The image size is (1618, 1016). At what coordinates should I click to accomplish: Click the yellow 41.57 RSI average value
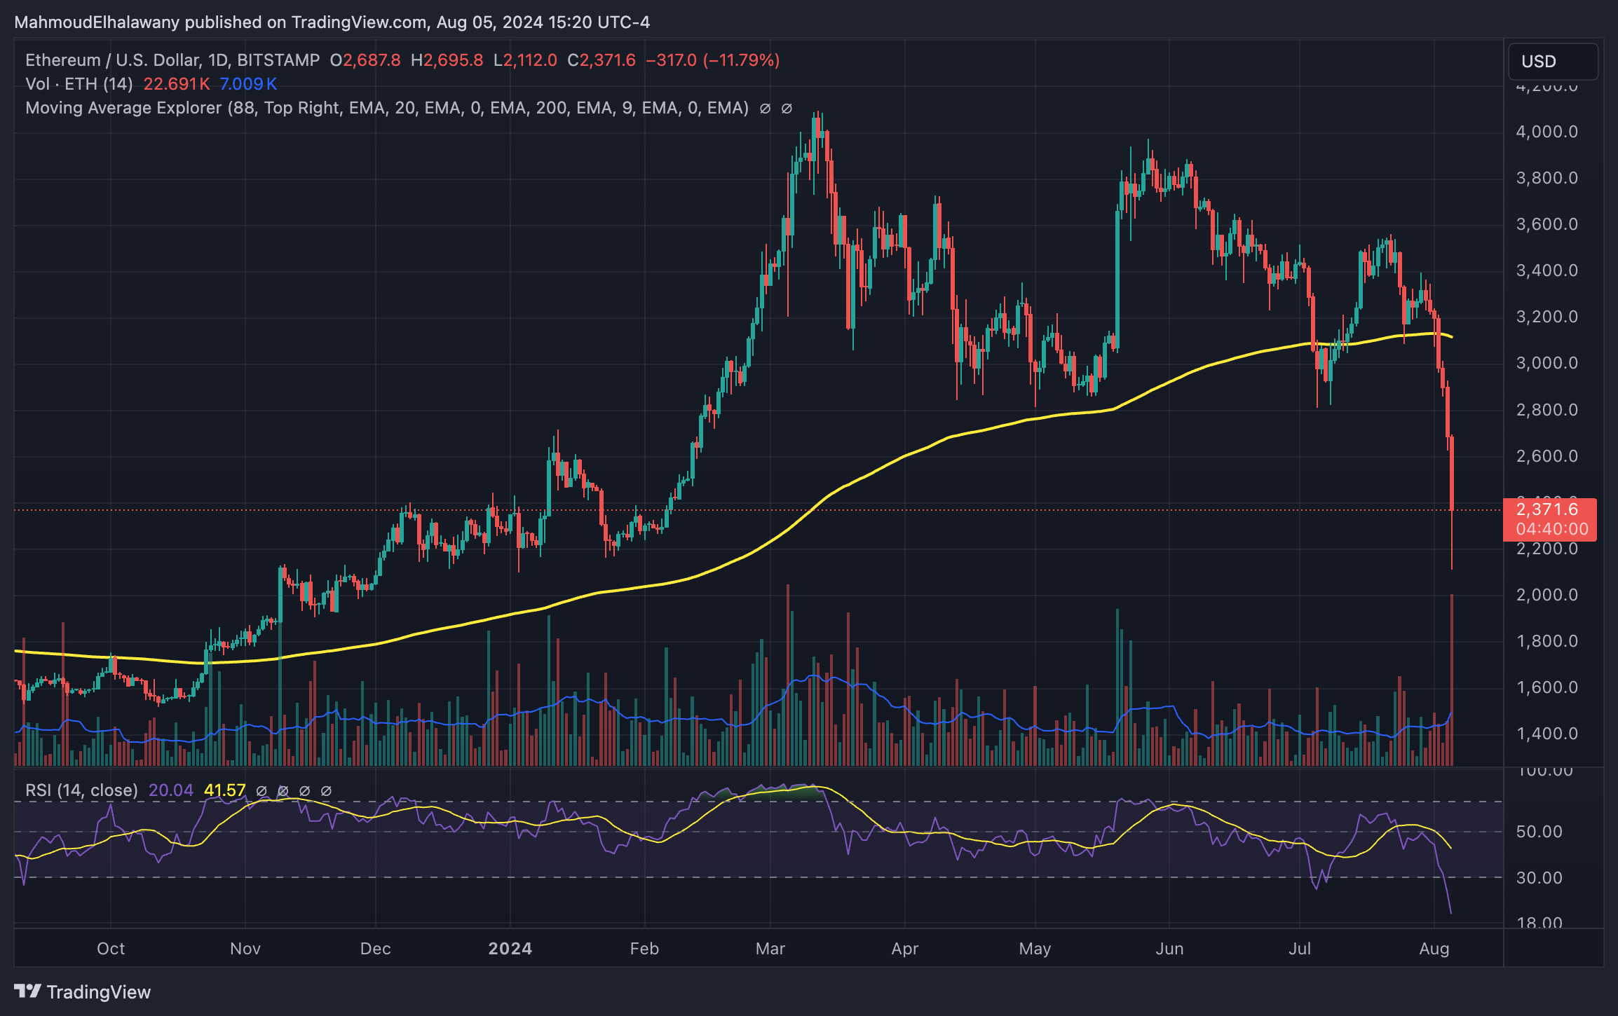pyautogui.click(x=224, y=790)
